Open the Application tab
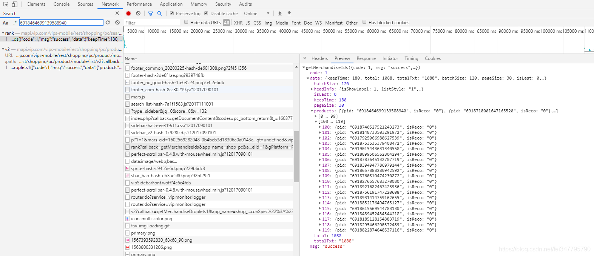 (171, 4)
